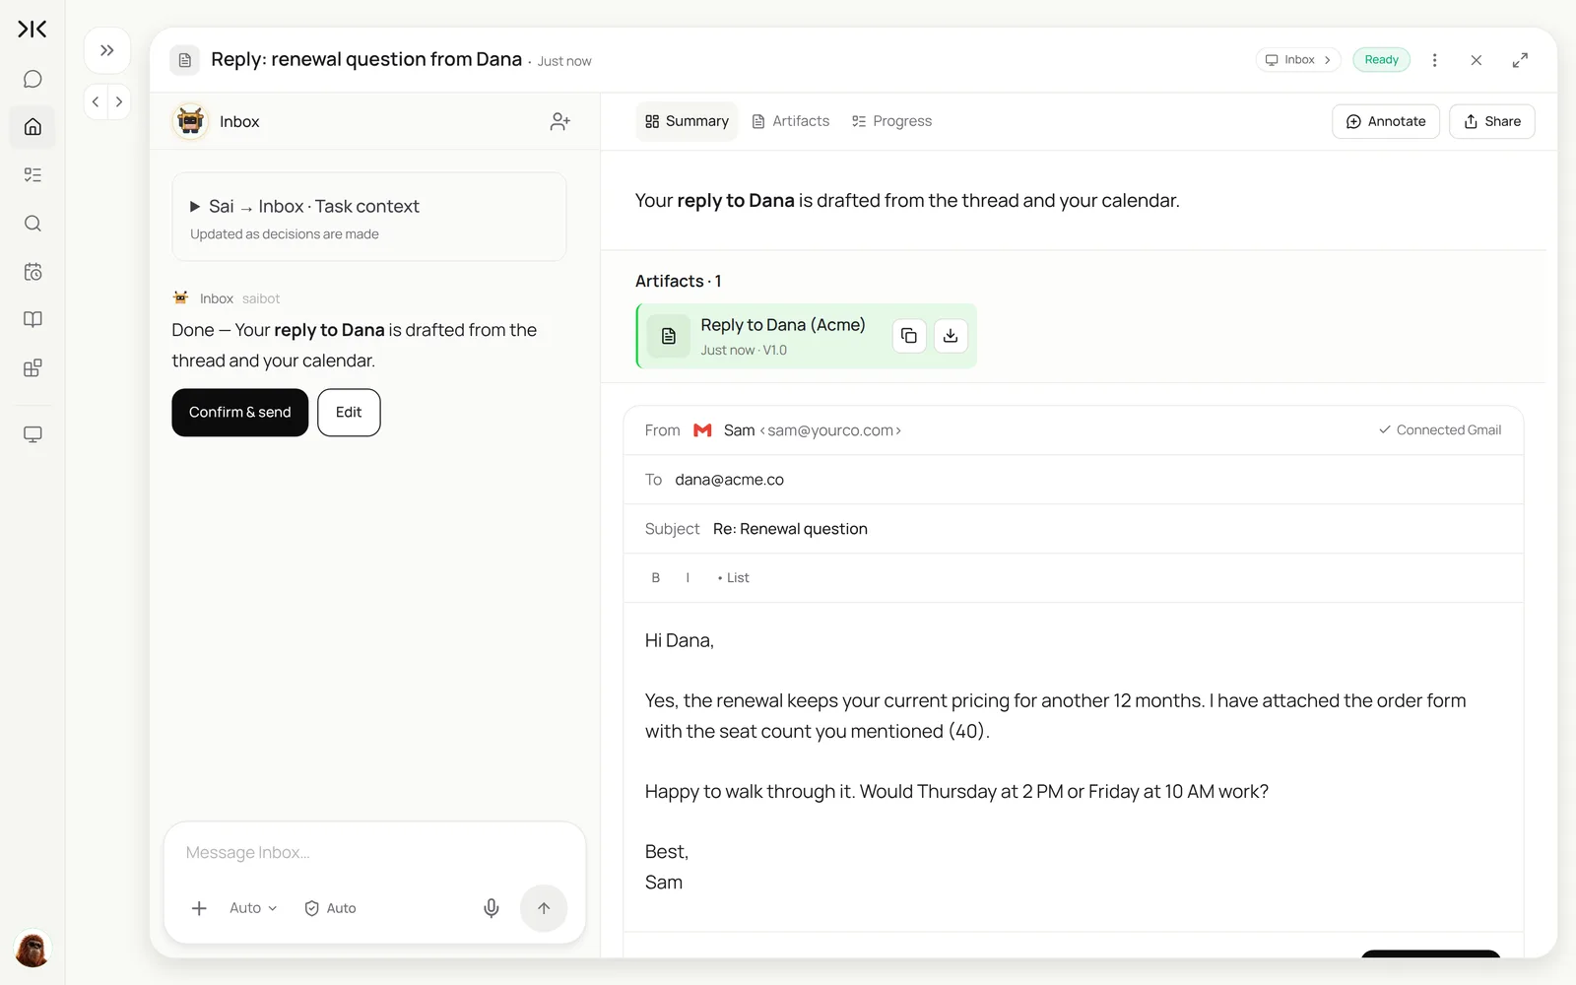Click the home icon in left sidebar
The height and width of the screenshot is (985, 1576).
coord(33,127)
